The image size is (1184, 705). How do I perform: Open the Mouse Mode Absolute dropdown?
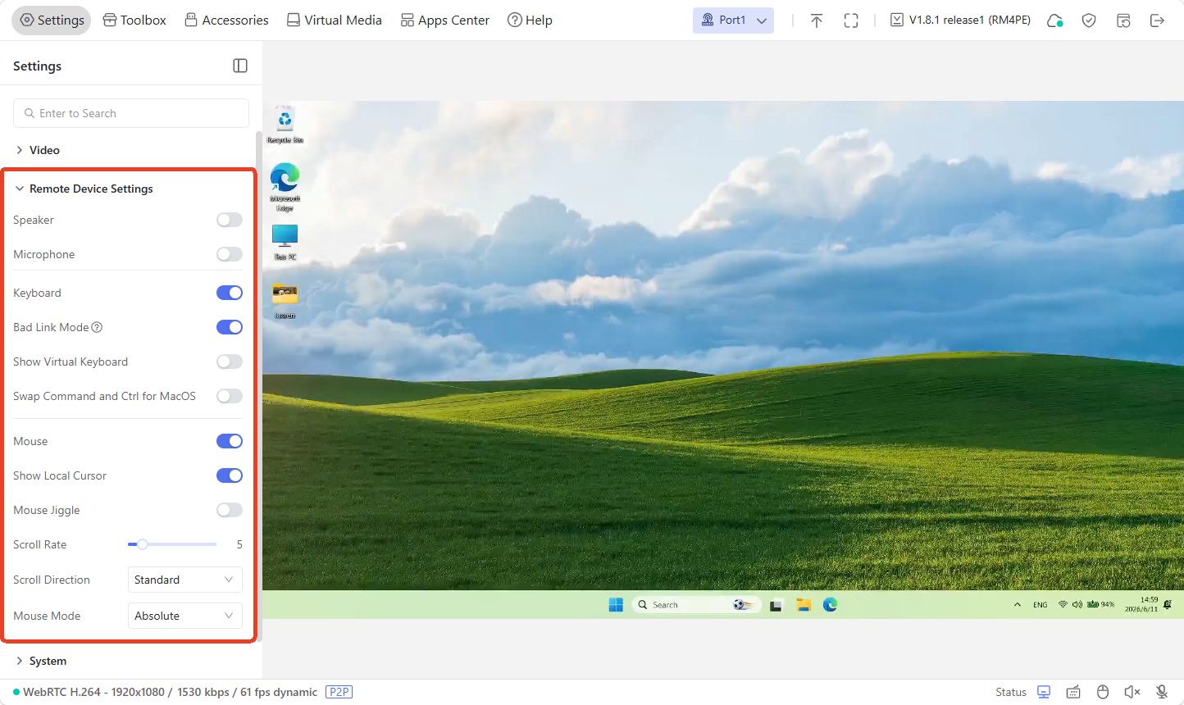tap(185, 616)
